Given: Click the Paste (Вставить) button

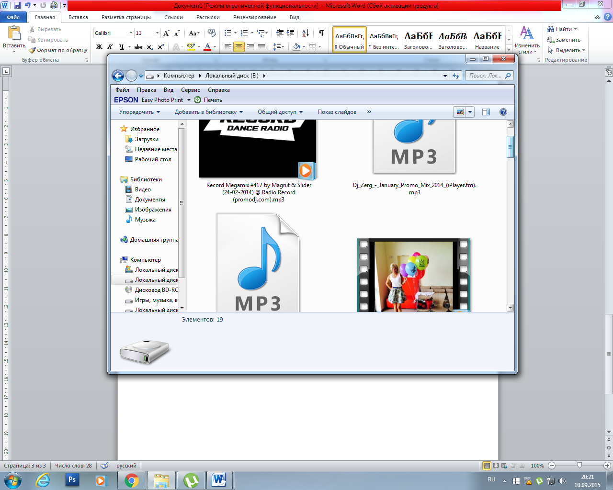Looking at the screenshot, I should point(14,40).
